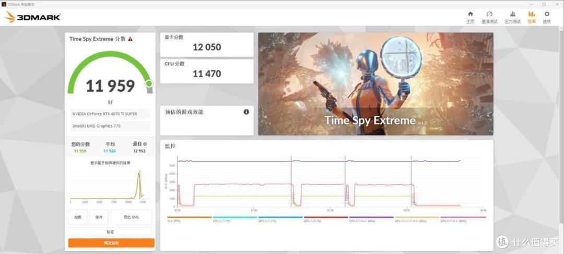Click the green dot on score gauge
564x254 pixels.
tap(149, 83)
